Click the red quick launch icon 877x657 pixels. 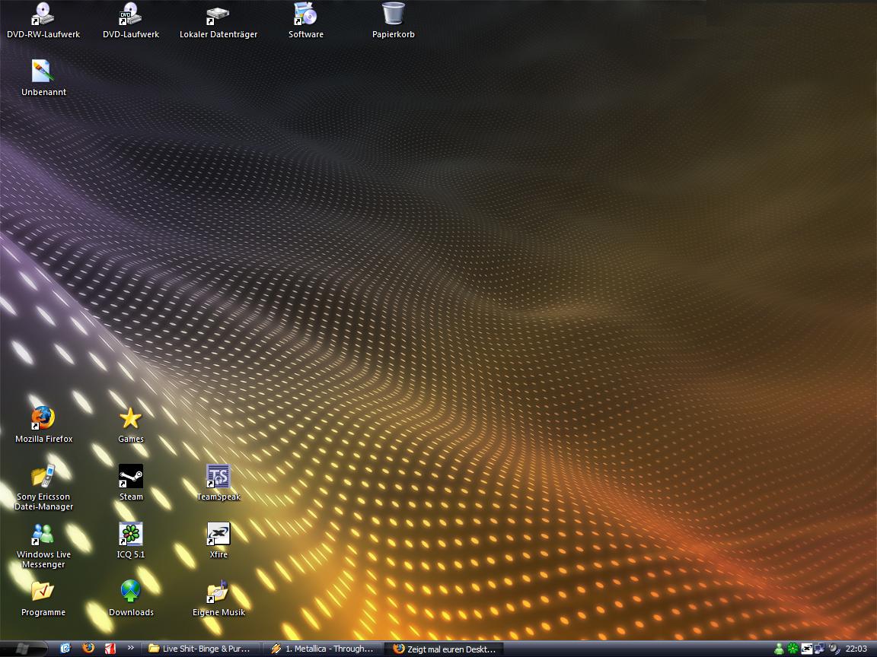click(x=110, y=649)
